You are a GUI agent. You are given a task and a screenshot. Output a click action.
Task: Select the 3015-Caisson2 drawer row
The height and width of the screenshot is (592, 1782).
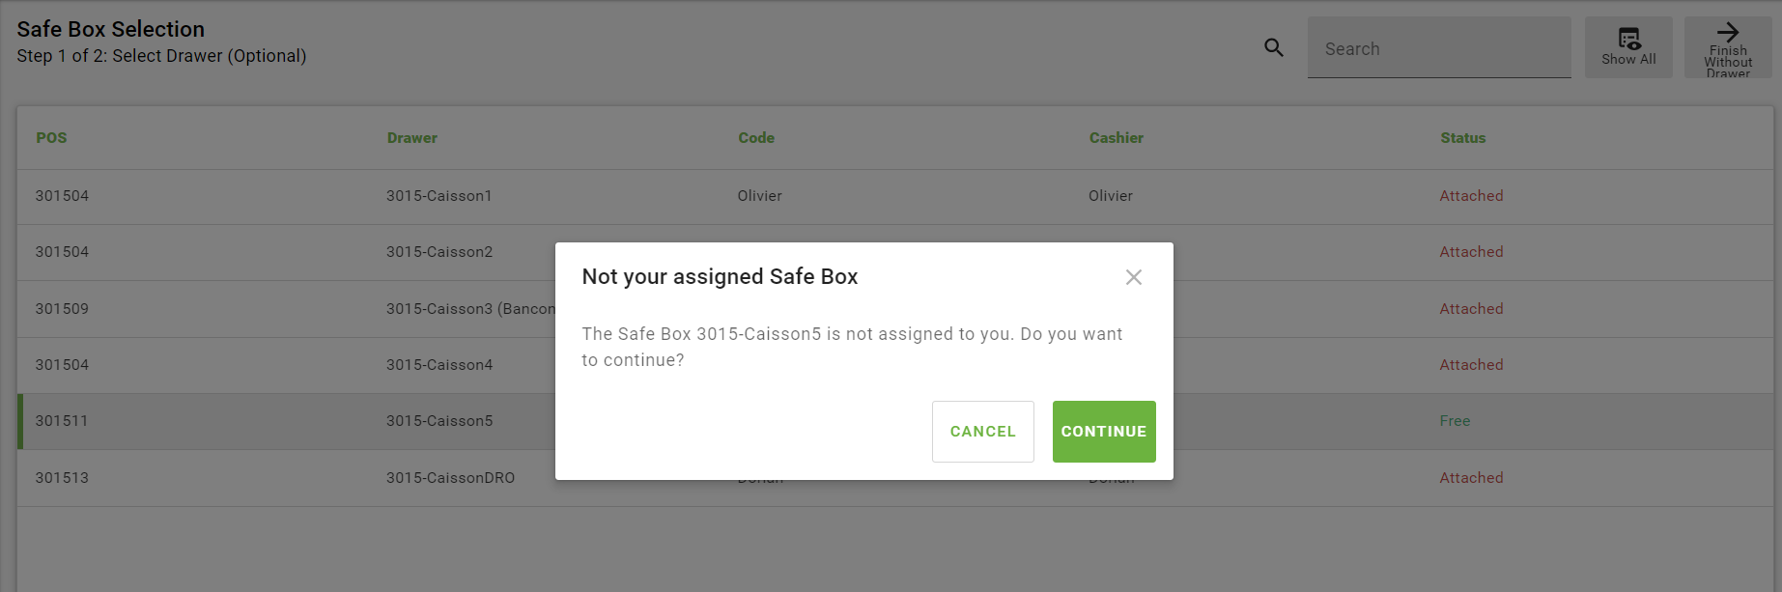[x=439, y=252]
